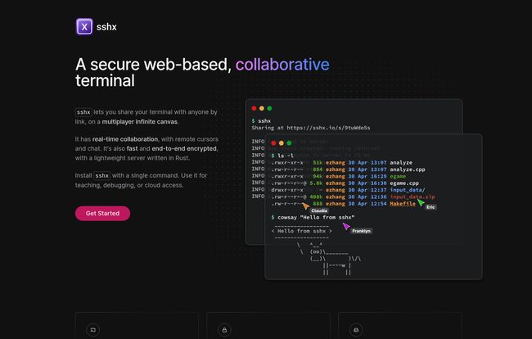Click the second feature card's lock icon
The width and height of the screenshot is (532, 339).
tap(224, 330)
